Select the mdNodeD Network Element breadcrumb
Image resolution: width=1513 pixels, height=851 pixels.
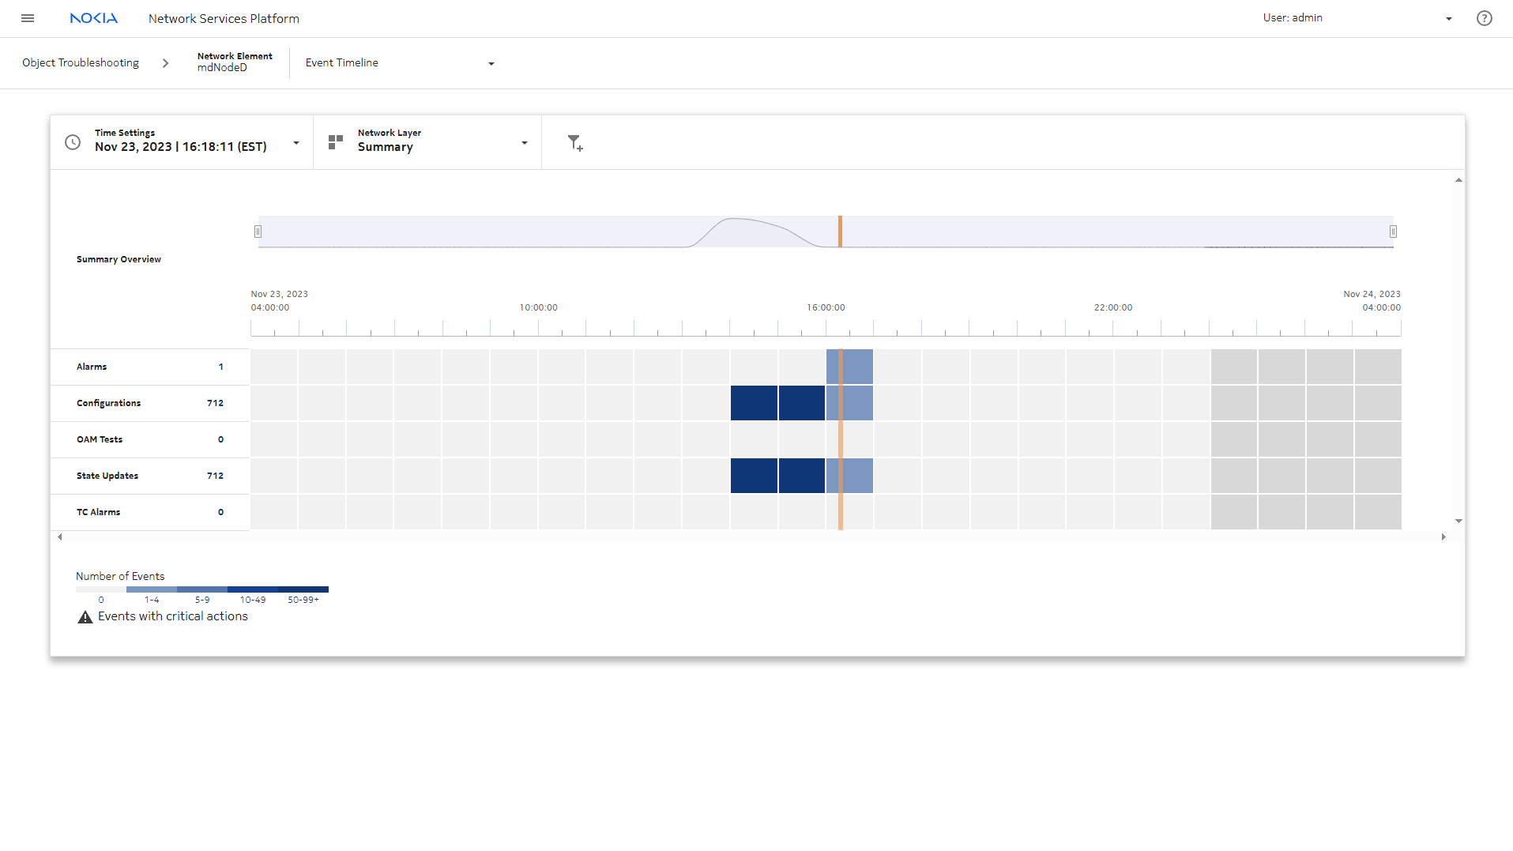234,62
